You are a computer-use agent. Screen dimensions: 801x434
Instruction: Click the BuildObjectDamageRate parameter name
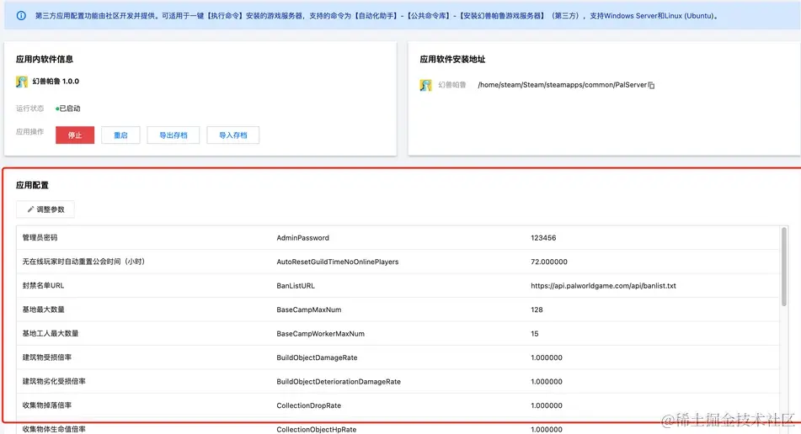[x=318, y=358]
